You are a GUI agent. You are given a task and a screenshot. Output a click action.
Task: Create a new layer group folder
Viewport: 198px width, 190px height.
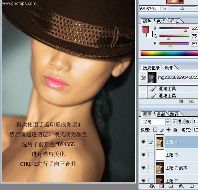click(171, 186)
